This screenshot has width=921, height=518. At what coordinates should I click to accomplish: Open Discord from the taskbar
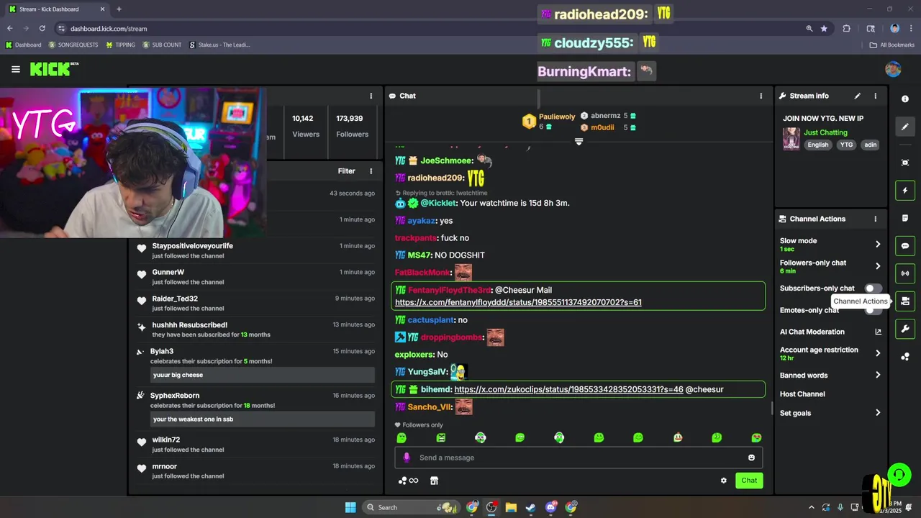[x=551, y=507]
